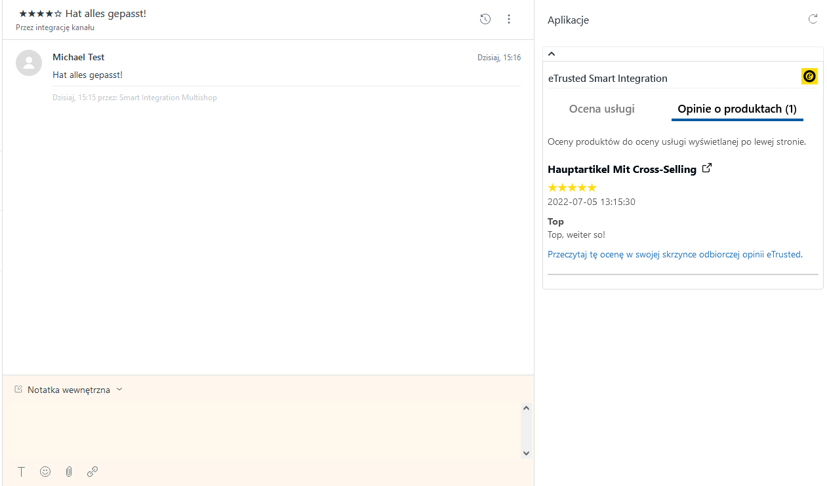Click the Hauptartikel Mit Cross-Selling product title

(x=622, y=169)
